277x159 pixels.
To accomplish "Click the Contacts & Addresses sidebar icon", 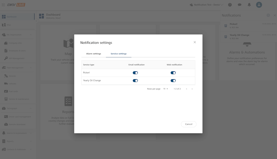I will click(x=4, y=149).
